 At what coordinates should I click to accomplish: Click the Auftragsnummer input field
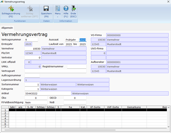[x=32, y=75]
